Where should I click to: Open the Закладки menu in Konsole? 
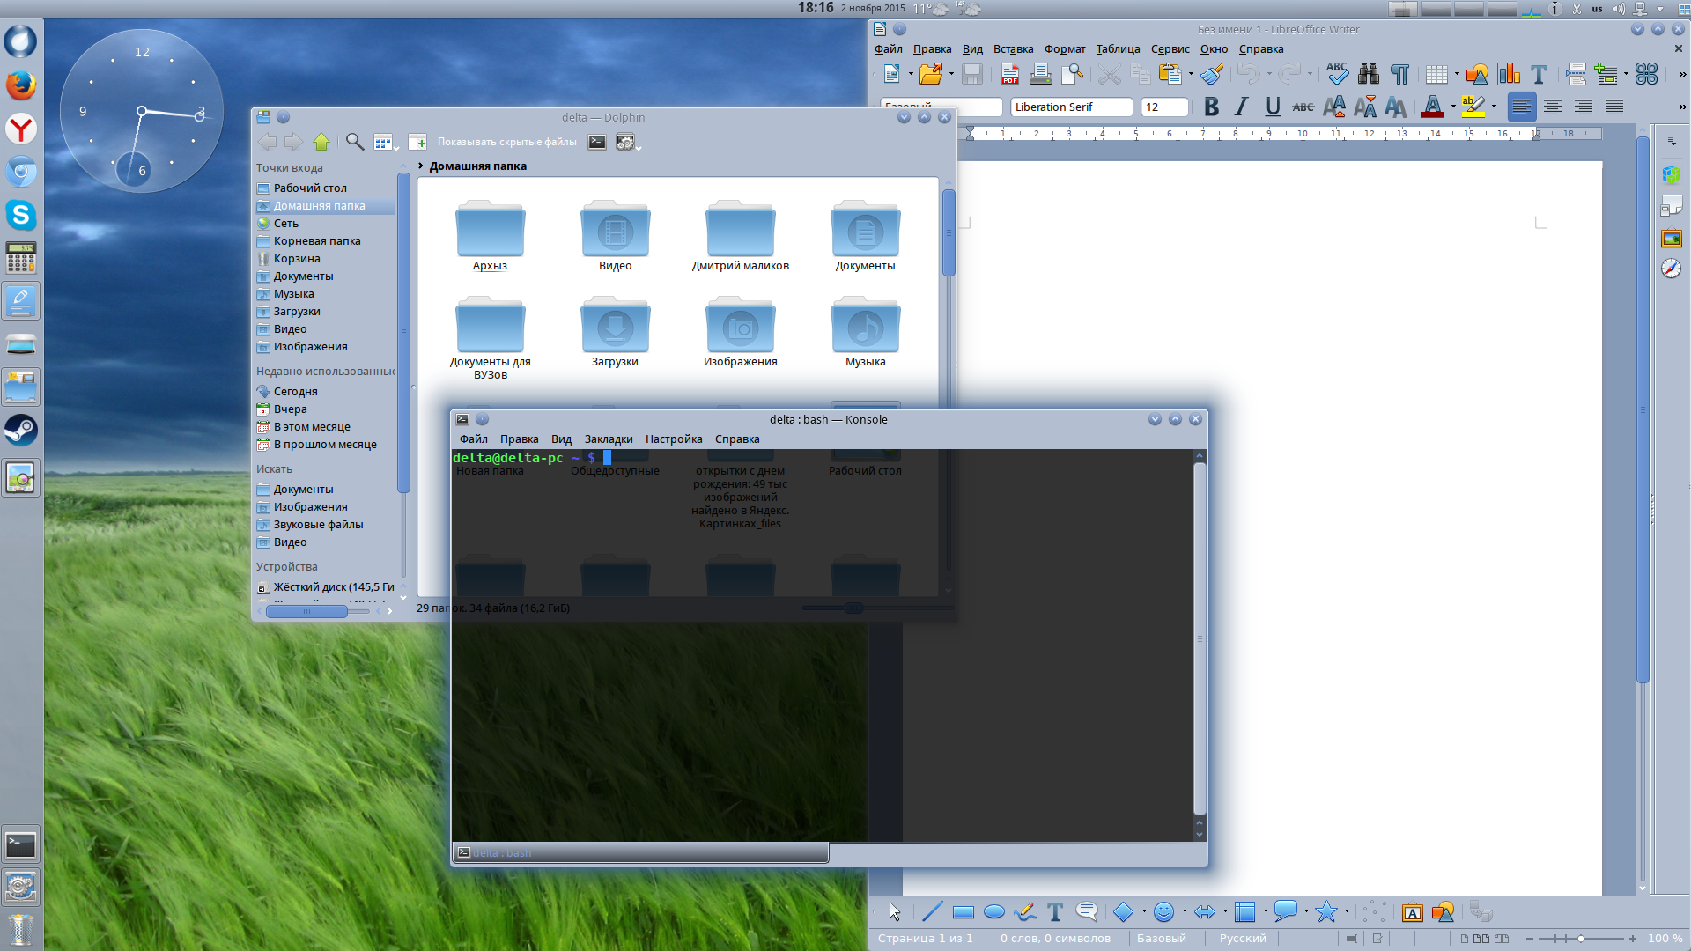608,439
